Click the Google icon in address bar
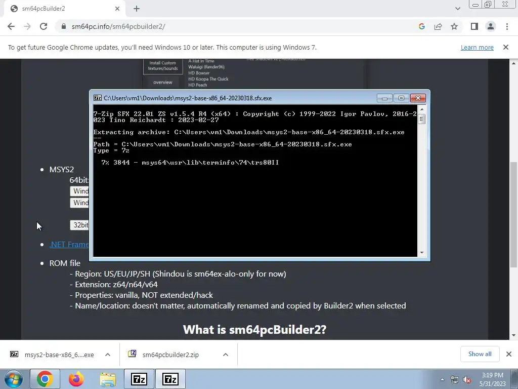This screenshot has width=518, height=389. (421, 26)
